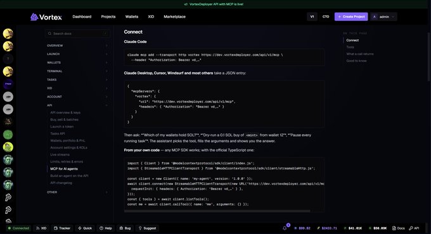Go to Projects in the top navigation

(108, 16)
